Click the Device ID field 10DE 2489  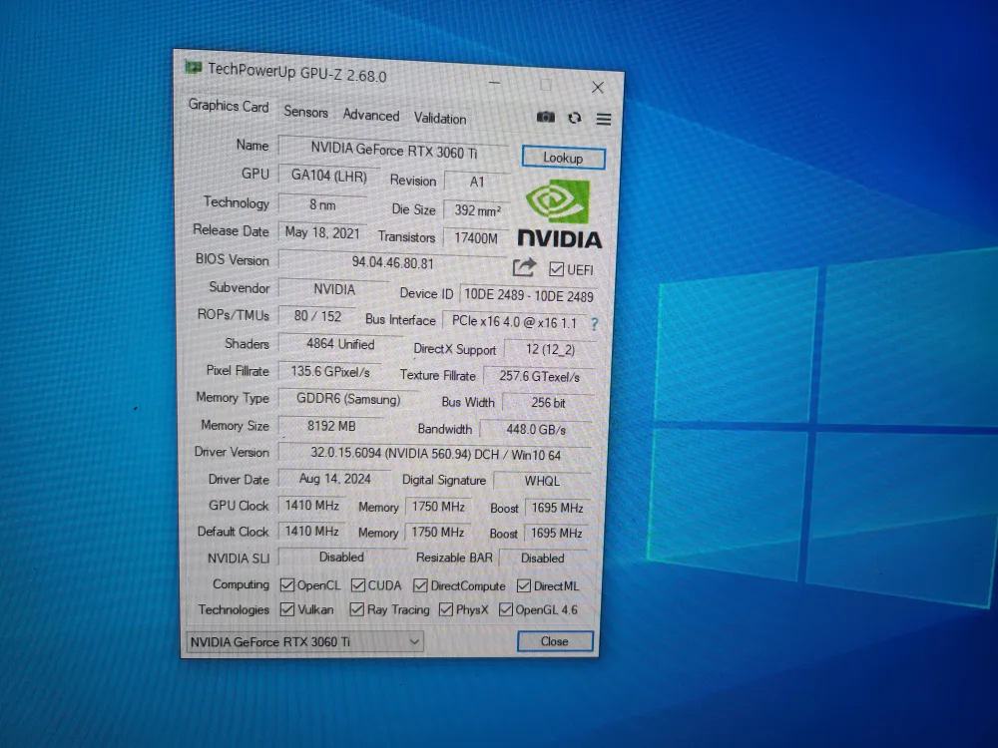click(528, 295)
